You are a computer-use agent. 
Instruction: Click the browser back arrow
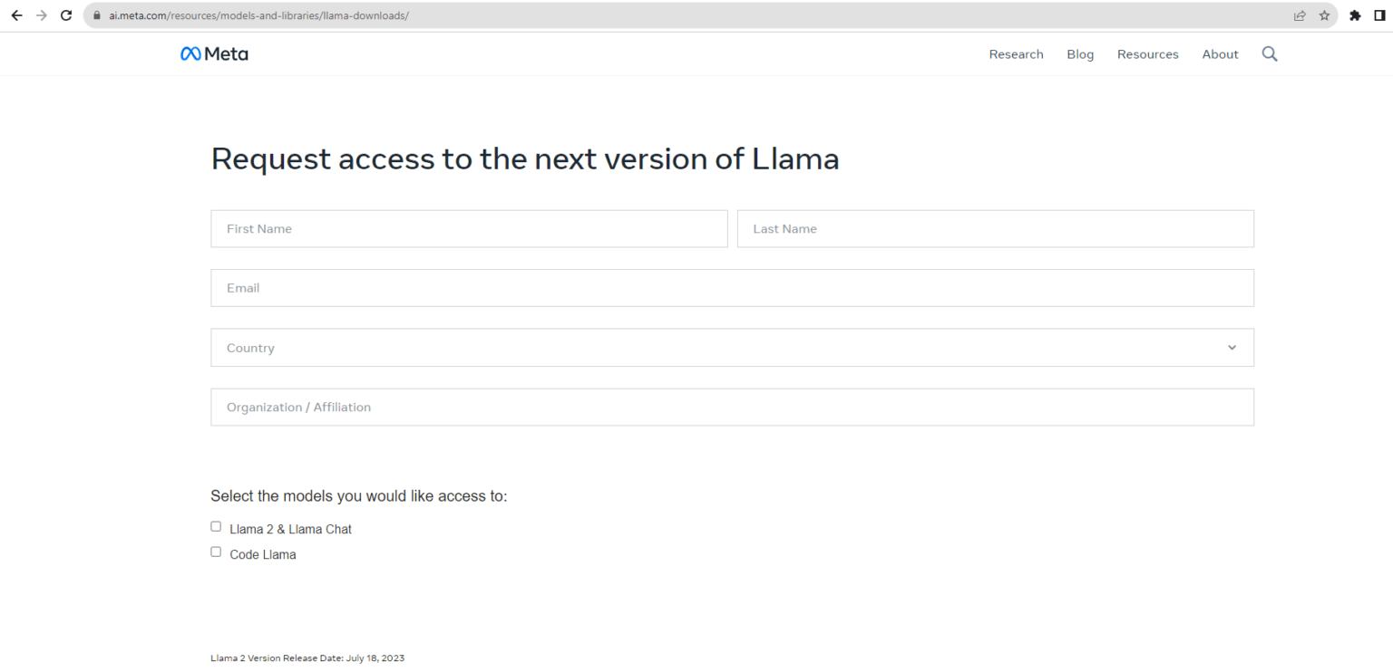pyautogui.click(x=15, y=15)
